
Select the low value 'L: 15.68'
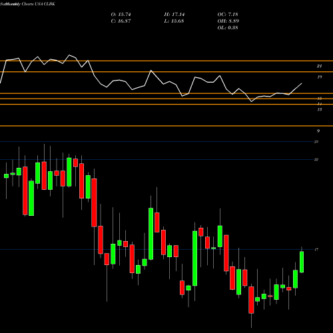click(x=174, y=21)
